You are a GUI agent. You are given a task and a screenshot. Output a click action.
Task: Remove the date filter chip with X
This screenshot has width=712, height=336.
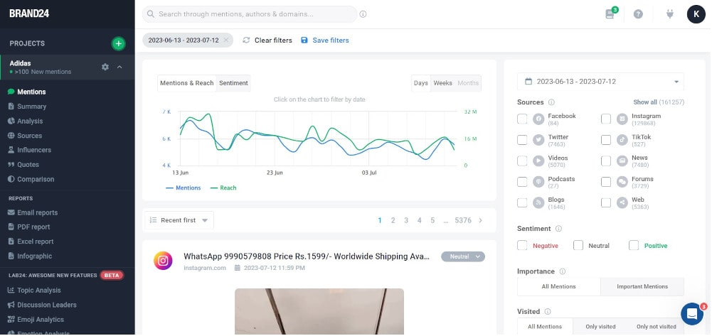coord(226,40)
